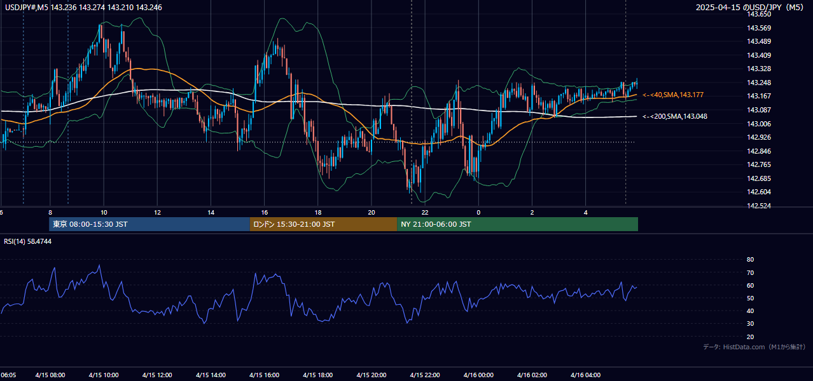813x381 pixels.
Task: Click hour label 12 under the price chart
Action: pos(157,212)
